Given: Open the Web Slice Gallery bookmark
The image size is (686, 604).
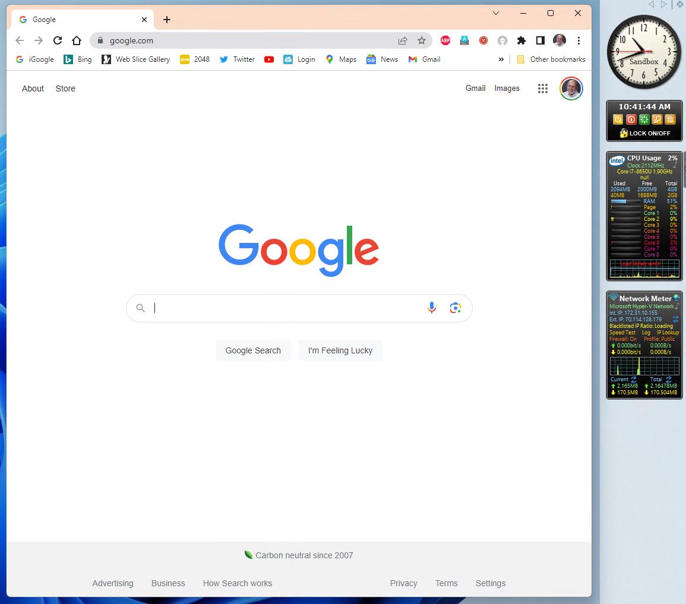Looking at the screenshot, I should tap(136, 59).
